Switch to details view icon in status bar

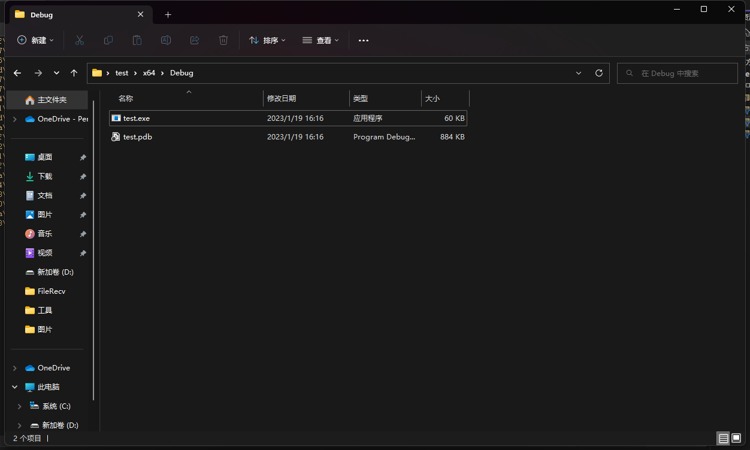click(x=724, y=439)
